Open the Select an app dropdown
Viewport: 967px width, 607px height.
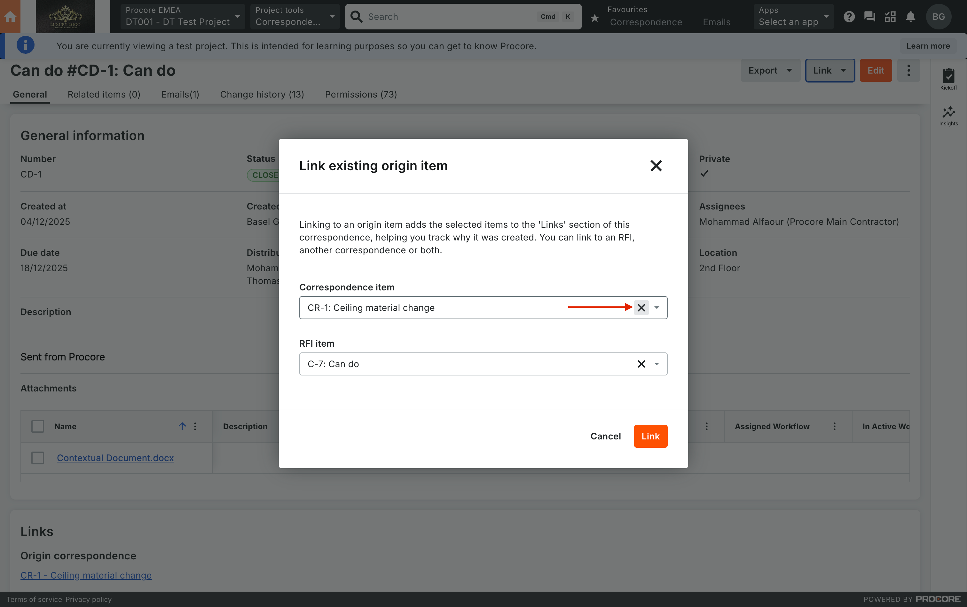(793, 16)
